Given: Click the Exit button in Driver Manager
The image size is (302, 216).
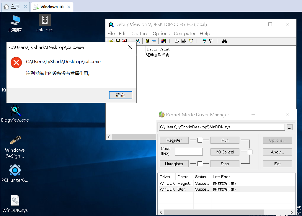Looking at the screenshot, I should coord(277,164).
